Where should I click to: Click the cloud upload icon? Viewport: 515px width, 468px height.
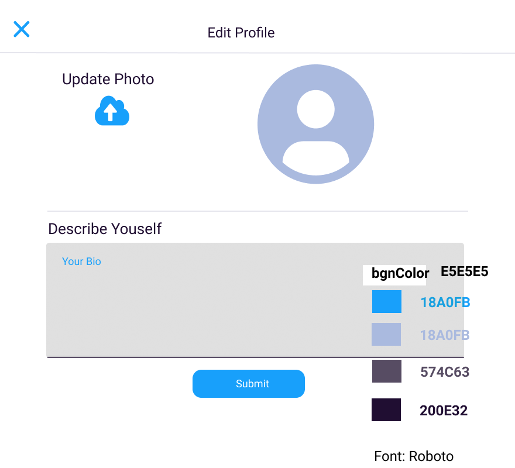tap(111, 111)
